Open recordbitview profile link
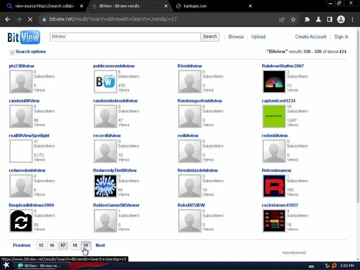 tap(107, 136)
